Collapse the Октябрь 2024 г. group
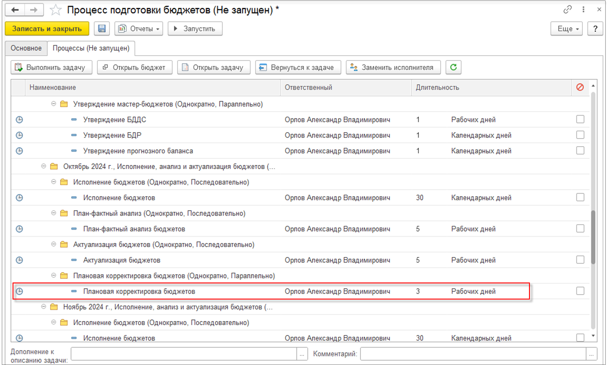The height and width of the screenshot is (365, 607). pyautogui.click(x=43, y=166)
